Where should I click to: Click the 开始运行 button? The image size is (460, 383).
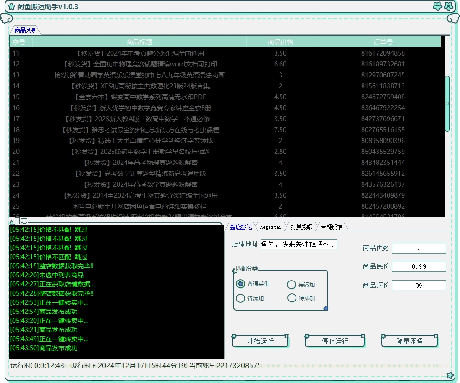pyautogui.click(x=260, y=340)
